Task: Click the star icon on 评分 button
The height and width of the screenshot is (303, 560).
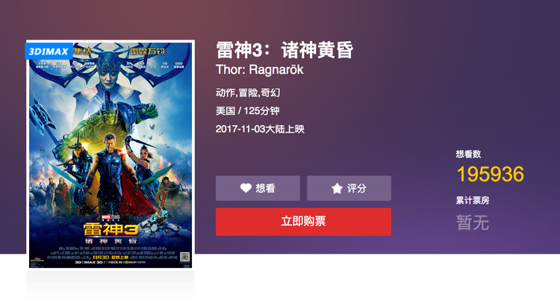Action: [x=337, y=188]
